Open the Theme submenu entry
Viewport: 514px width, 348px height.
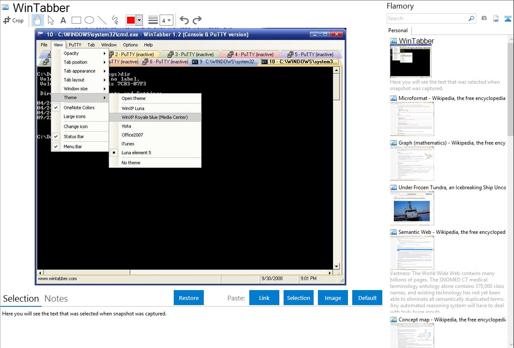[80, 97]
